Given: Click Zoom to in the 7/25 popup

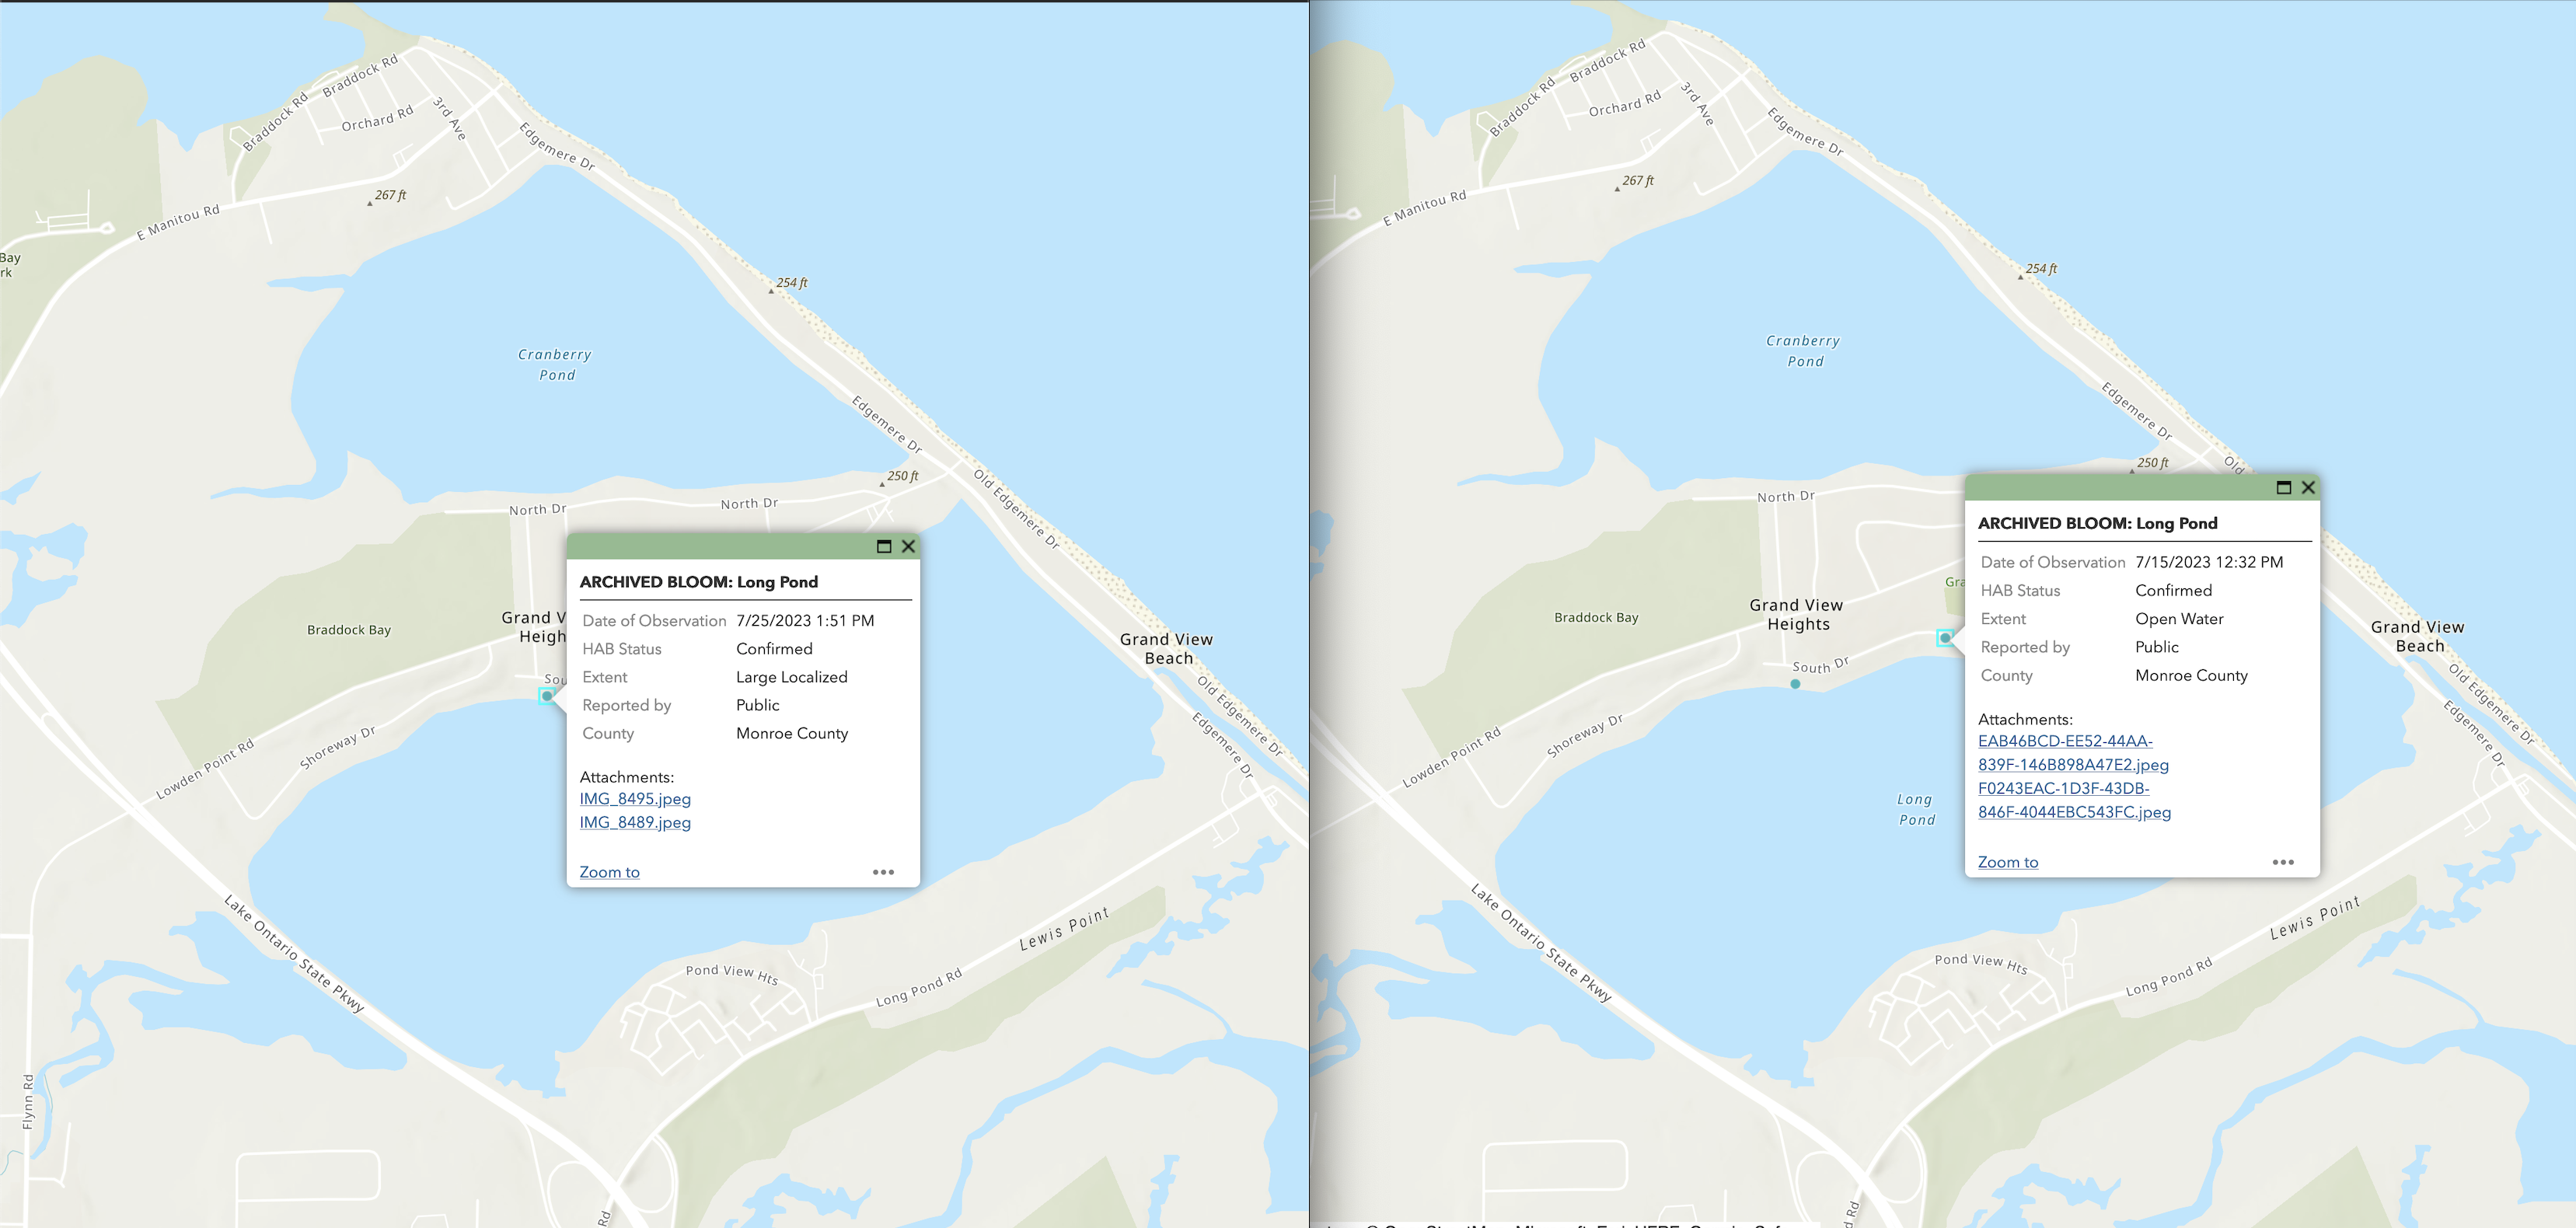Looking at the screenshot, I should (609, 872).
